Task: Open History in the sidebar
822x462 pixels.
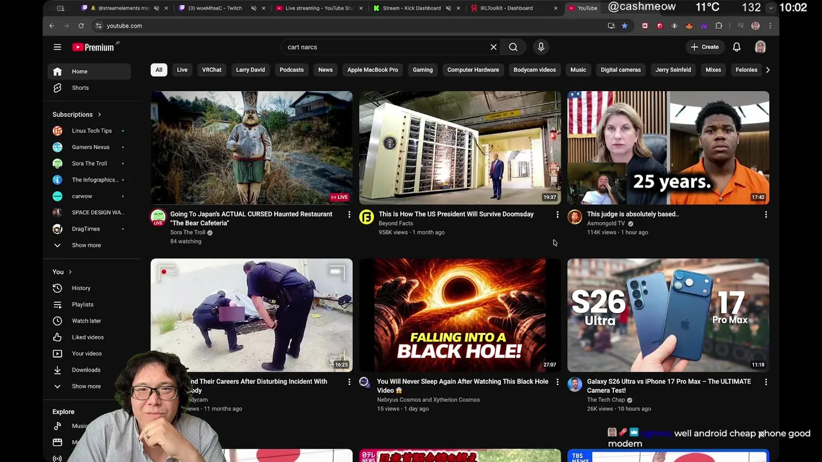Action: click(x=89, y=288)
